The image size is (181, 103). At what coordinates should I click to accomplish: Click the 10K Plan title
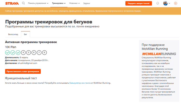11,47
